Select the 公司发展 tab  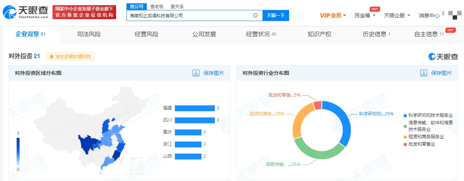pos(204,34)
